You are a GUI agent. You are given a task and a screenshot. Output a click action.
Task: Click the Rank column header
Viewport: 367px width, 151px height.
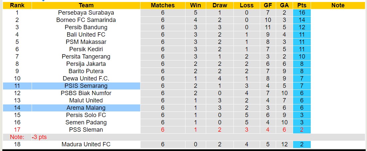(17, 5)
